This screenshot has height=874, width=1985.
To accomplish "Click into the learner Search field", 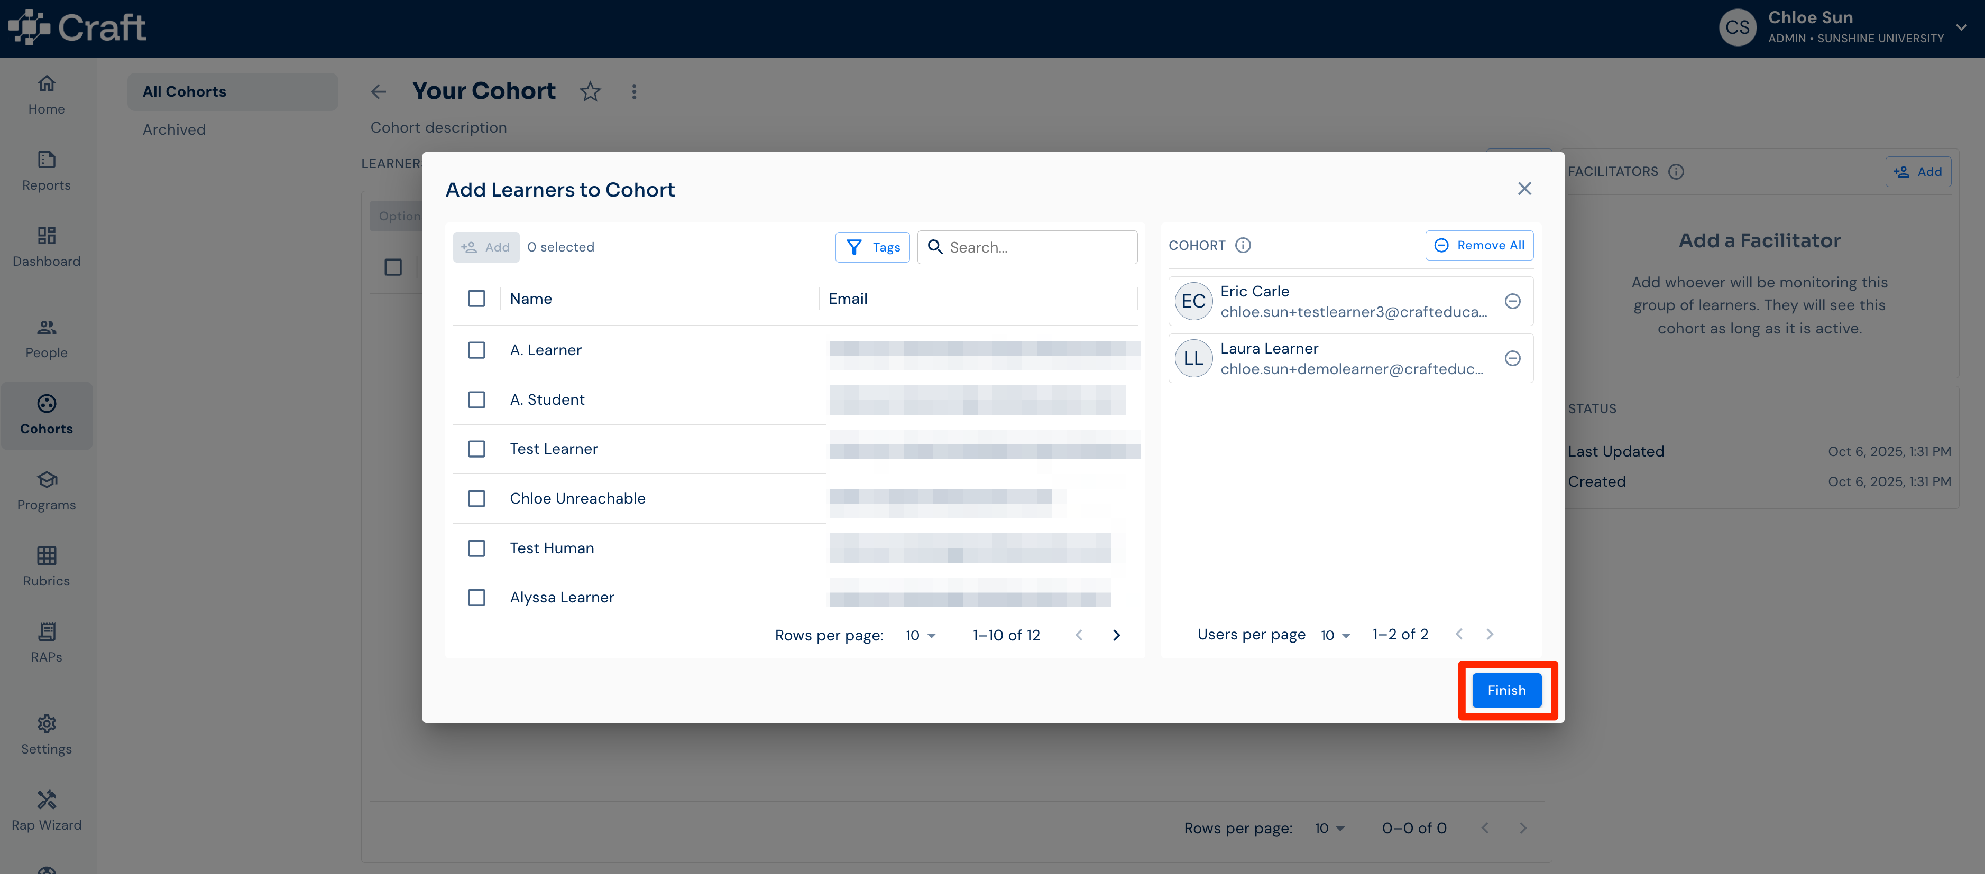I will pyautogui.click(x=1027, y=247).
